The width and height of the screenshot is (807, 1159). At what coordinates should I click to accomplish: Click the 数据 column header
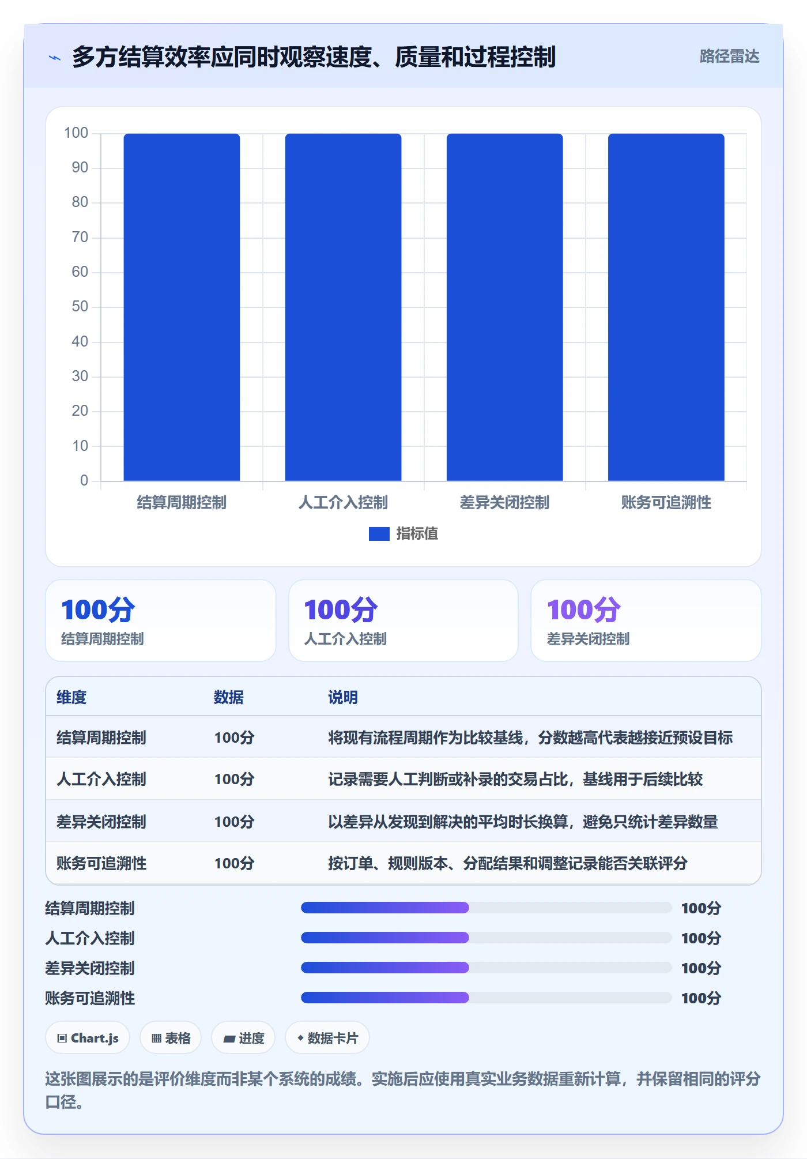coord(229,698)
